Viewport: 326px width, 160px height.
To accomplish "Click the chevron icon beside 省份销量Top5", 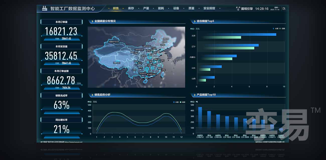I will 195,21.
